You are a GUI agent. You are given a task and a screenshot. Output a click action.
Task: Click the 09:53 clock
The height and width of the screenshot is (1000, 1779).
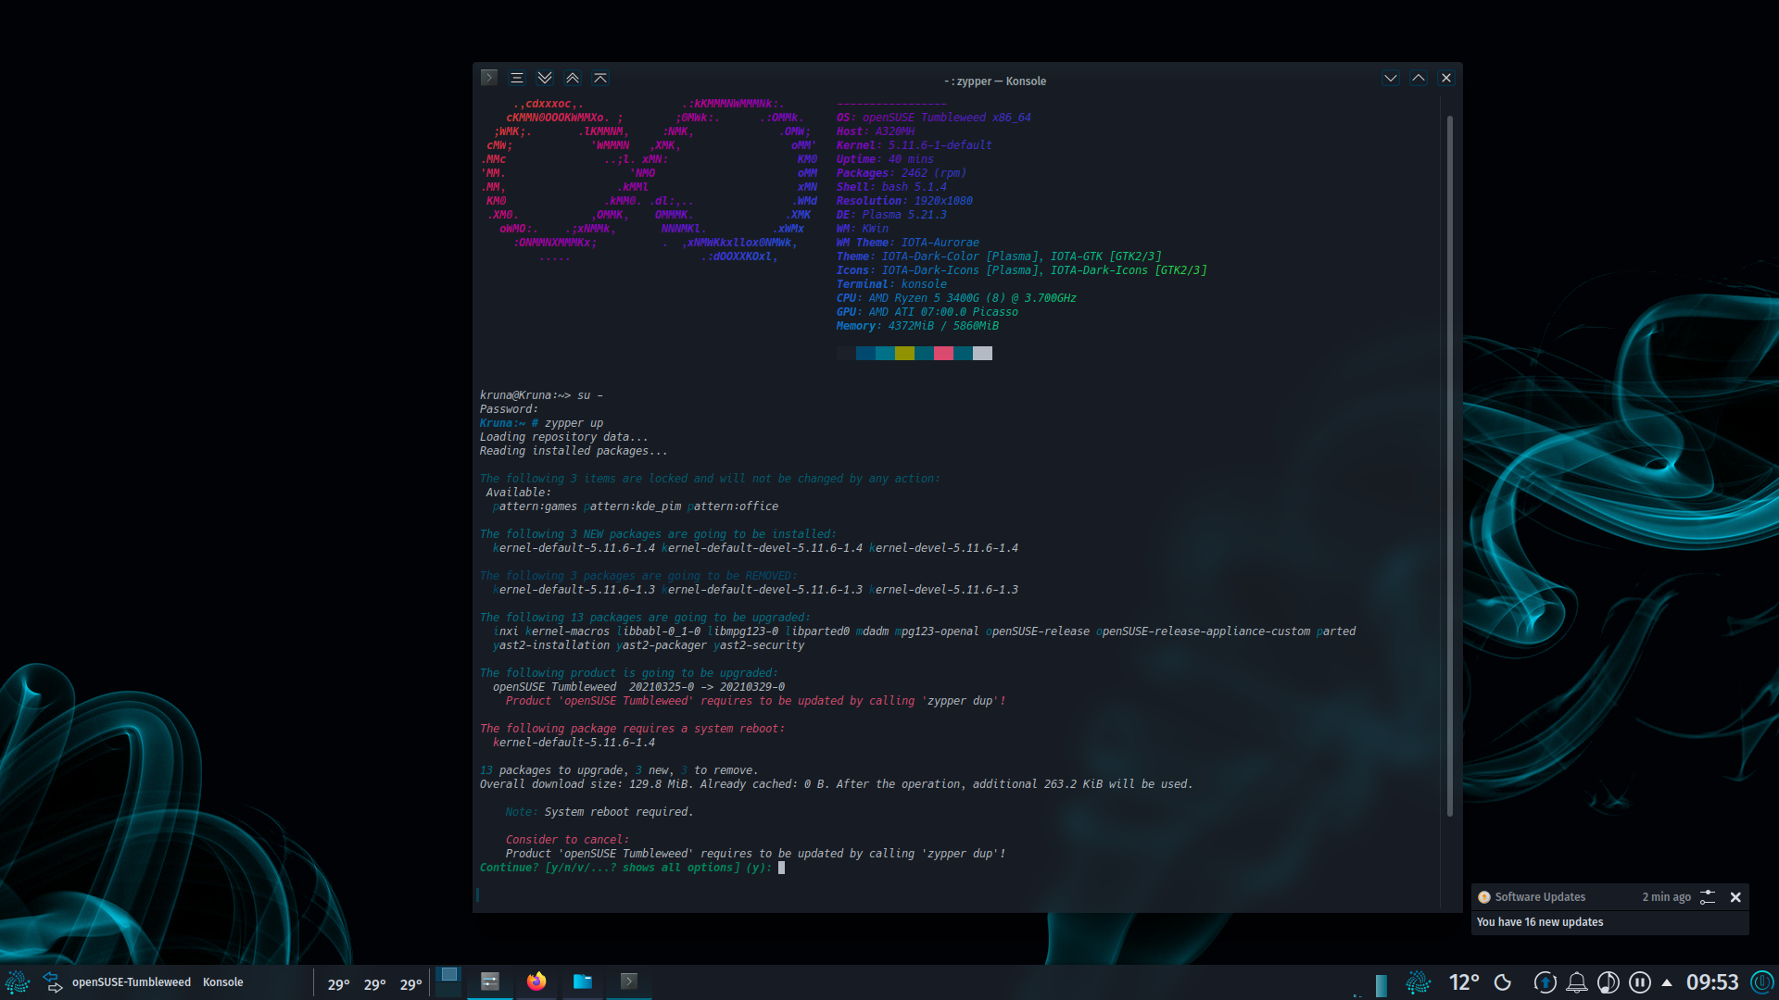click(x=1712, y=982)
